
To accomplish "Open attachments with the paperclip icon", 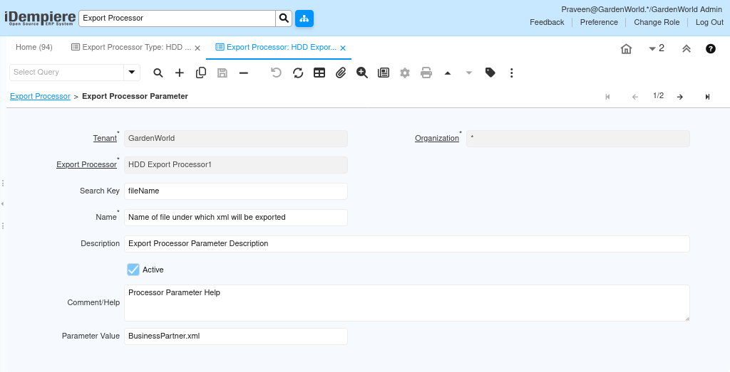I will pyautogui.click(x=341, y=73).
